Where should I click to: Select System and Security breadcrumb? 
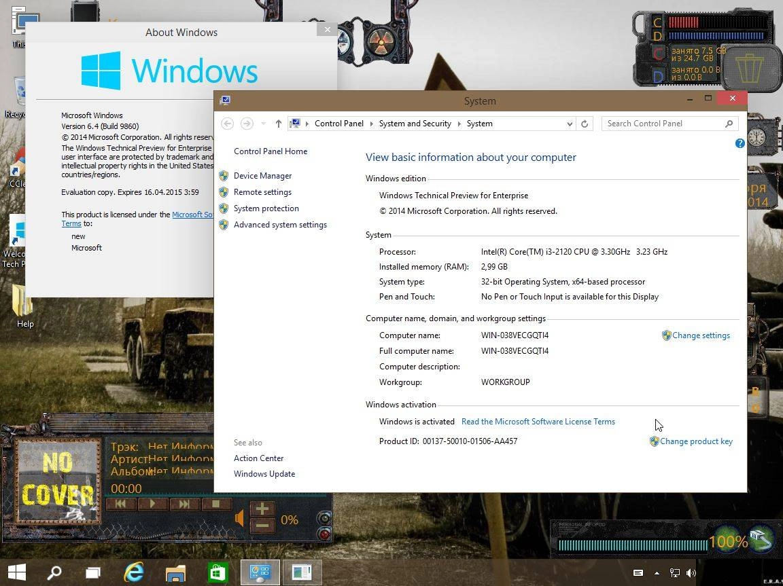point(415,124)
